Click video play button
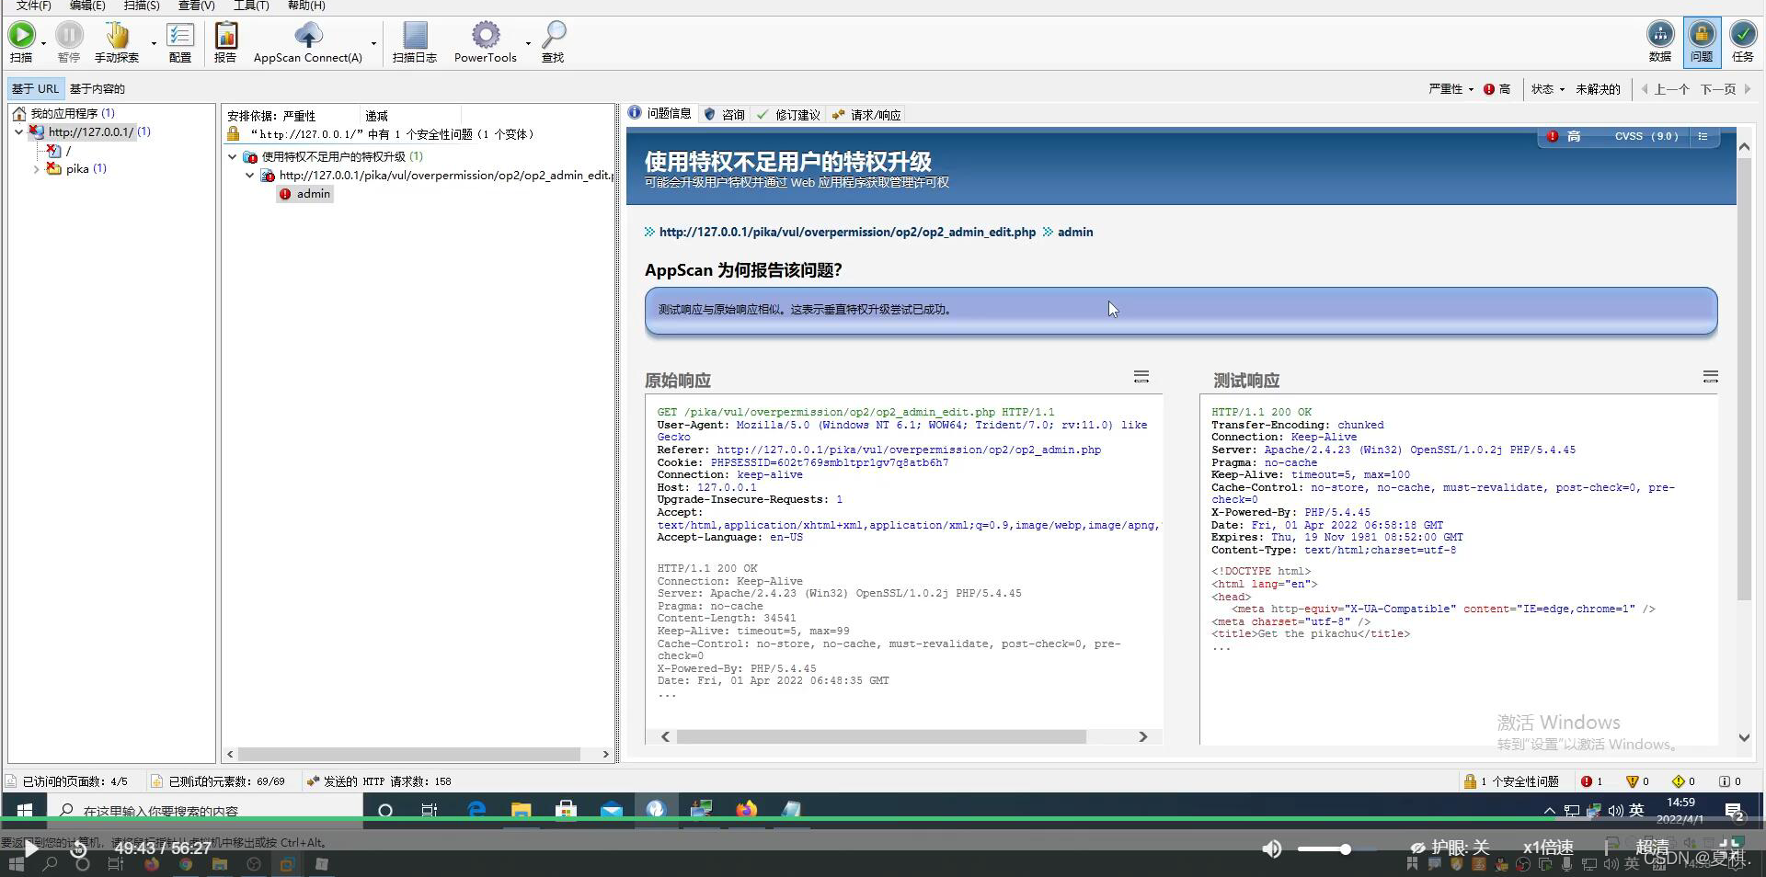The width and height of the screenshot is (1766, 877). (x=31, y=849)
